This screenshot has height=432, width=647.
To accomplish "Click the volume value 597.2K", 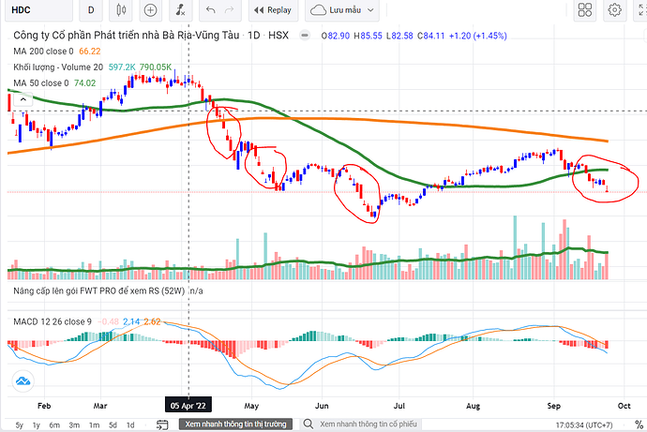I will tap(122, 67).
